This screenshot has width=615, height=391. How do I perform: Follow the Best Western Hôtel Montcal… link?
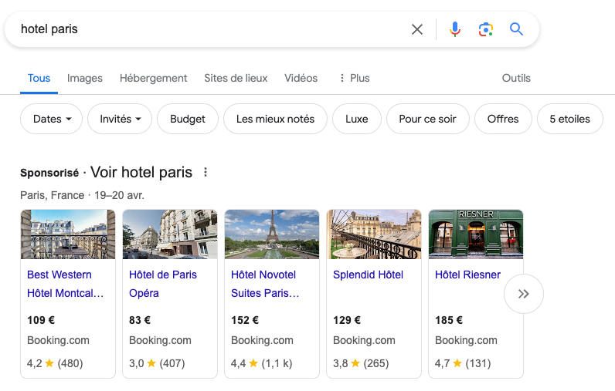click(x=65, y=284)
